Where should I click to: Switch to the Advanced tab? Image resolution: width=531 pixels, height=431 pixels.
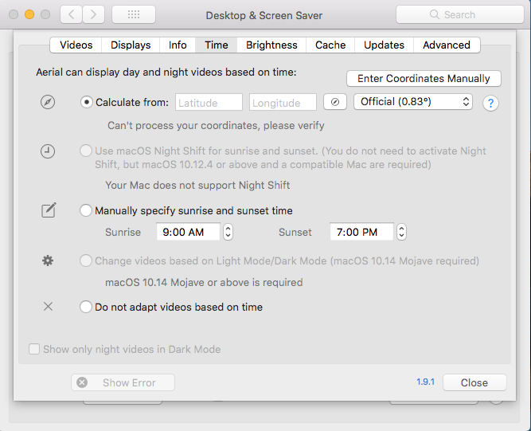pos(447,45)
